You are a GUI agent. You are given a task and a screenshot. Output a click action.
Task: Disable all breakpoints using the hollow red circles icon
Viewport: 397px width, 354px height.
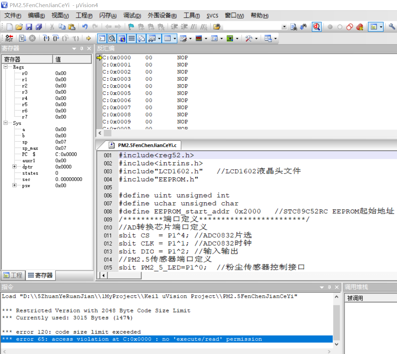[x=350, y=27]
